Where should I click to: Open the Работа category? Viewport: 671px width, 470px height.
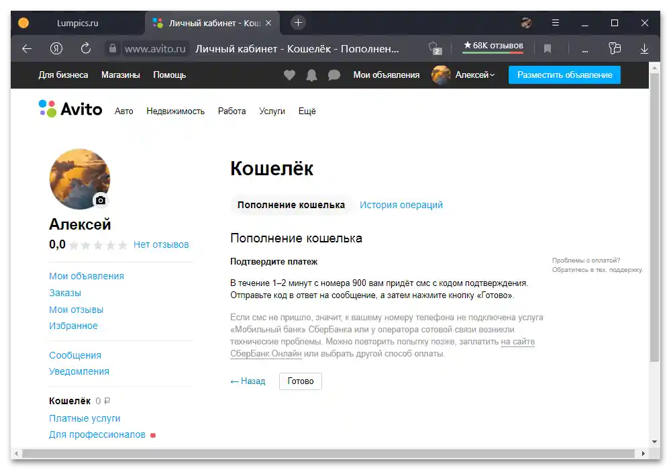231,111
